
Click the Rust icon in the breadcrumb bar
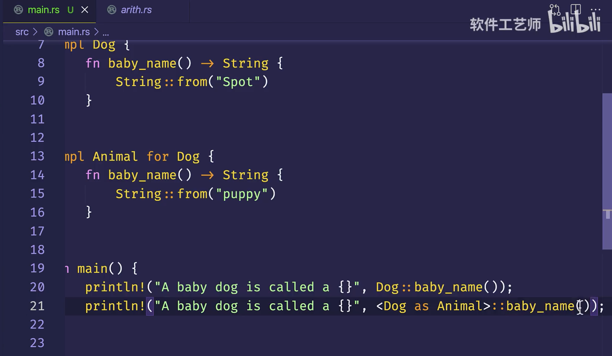[49, 32]
